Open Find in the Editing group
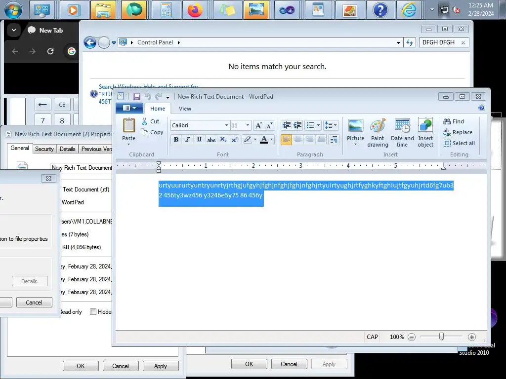Viewport: 506px width, 379px height. (x=454, y=121)
